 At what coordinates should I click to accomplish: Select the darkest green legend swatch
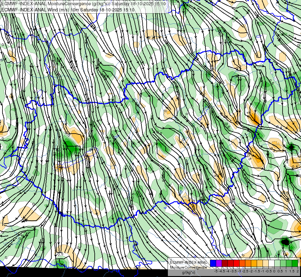(295, 263)
